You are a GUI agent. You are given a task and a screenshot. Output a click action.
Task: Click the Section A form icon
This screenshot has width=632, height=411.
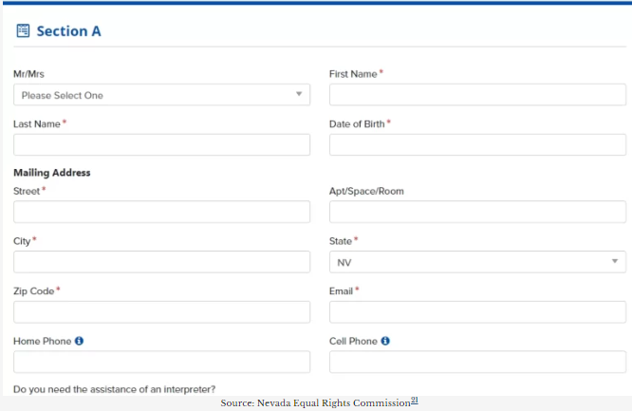[x=23, y=31]
